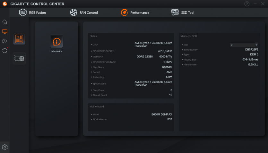Click the motherboard model B650M D3HP AX

(x=162, y=114)
